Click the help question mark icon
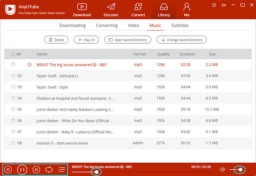The width and height of the screenshot is (256, 176). (x=214, y=5)
